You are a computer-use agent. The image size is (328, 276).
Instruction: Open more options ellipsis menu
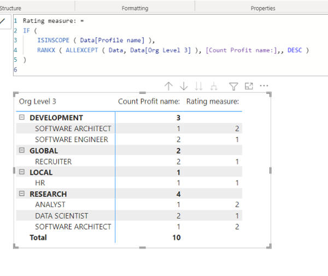point(264,85)
